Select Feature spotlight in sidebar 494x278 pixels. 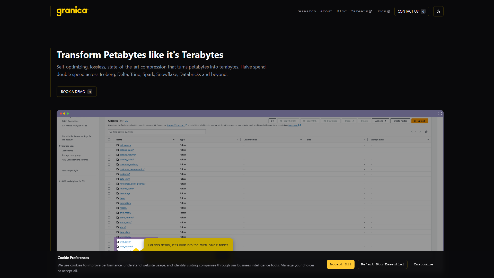[x=70, y=170]
